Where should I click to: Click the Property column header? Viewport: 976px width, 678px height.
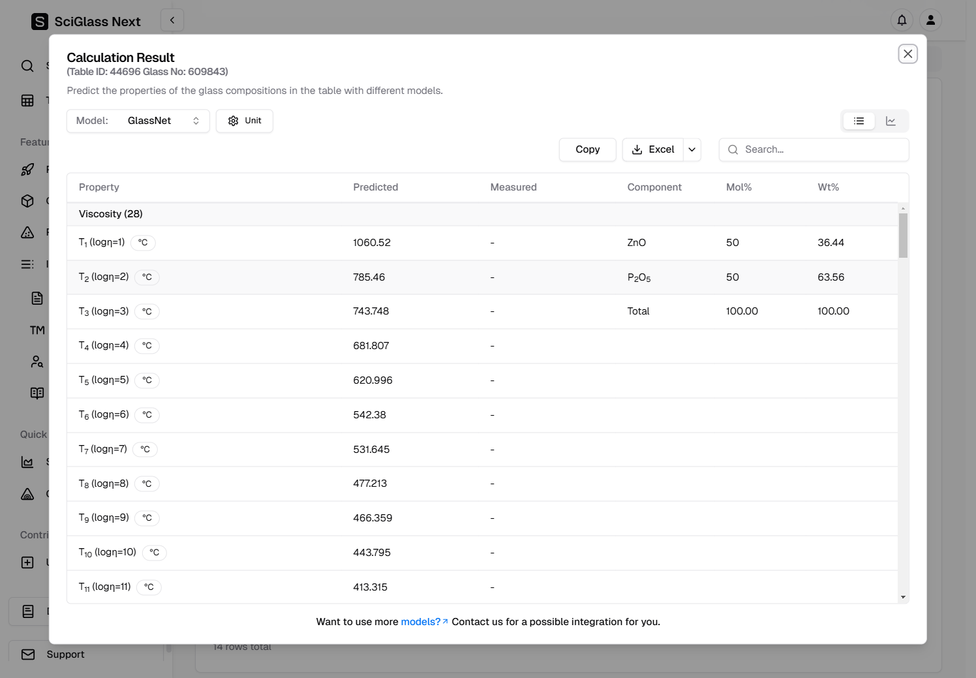point(99,187)
